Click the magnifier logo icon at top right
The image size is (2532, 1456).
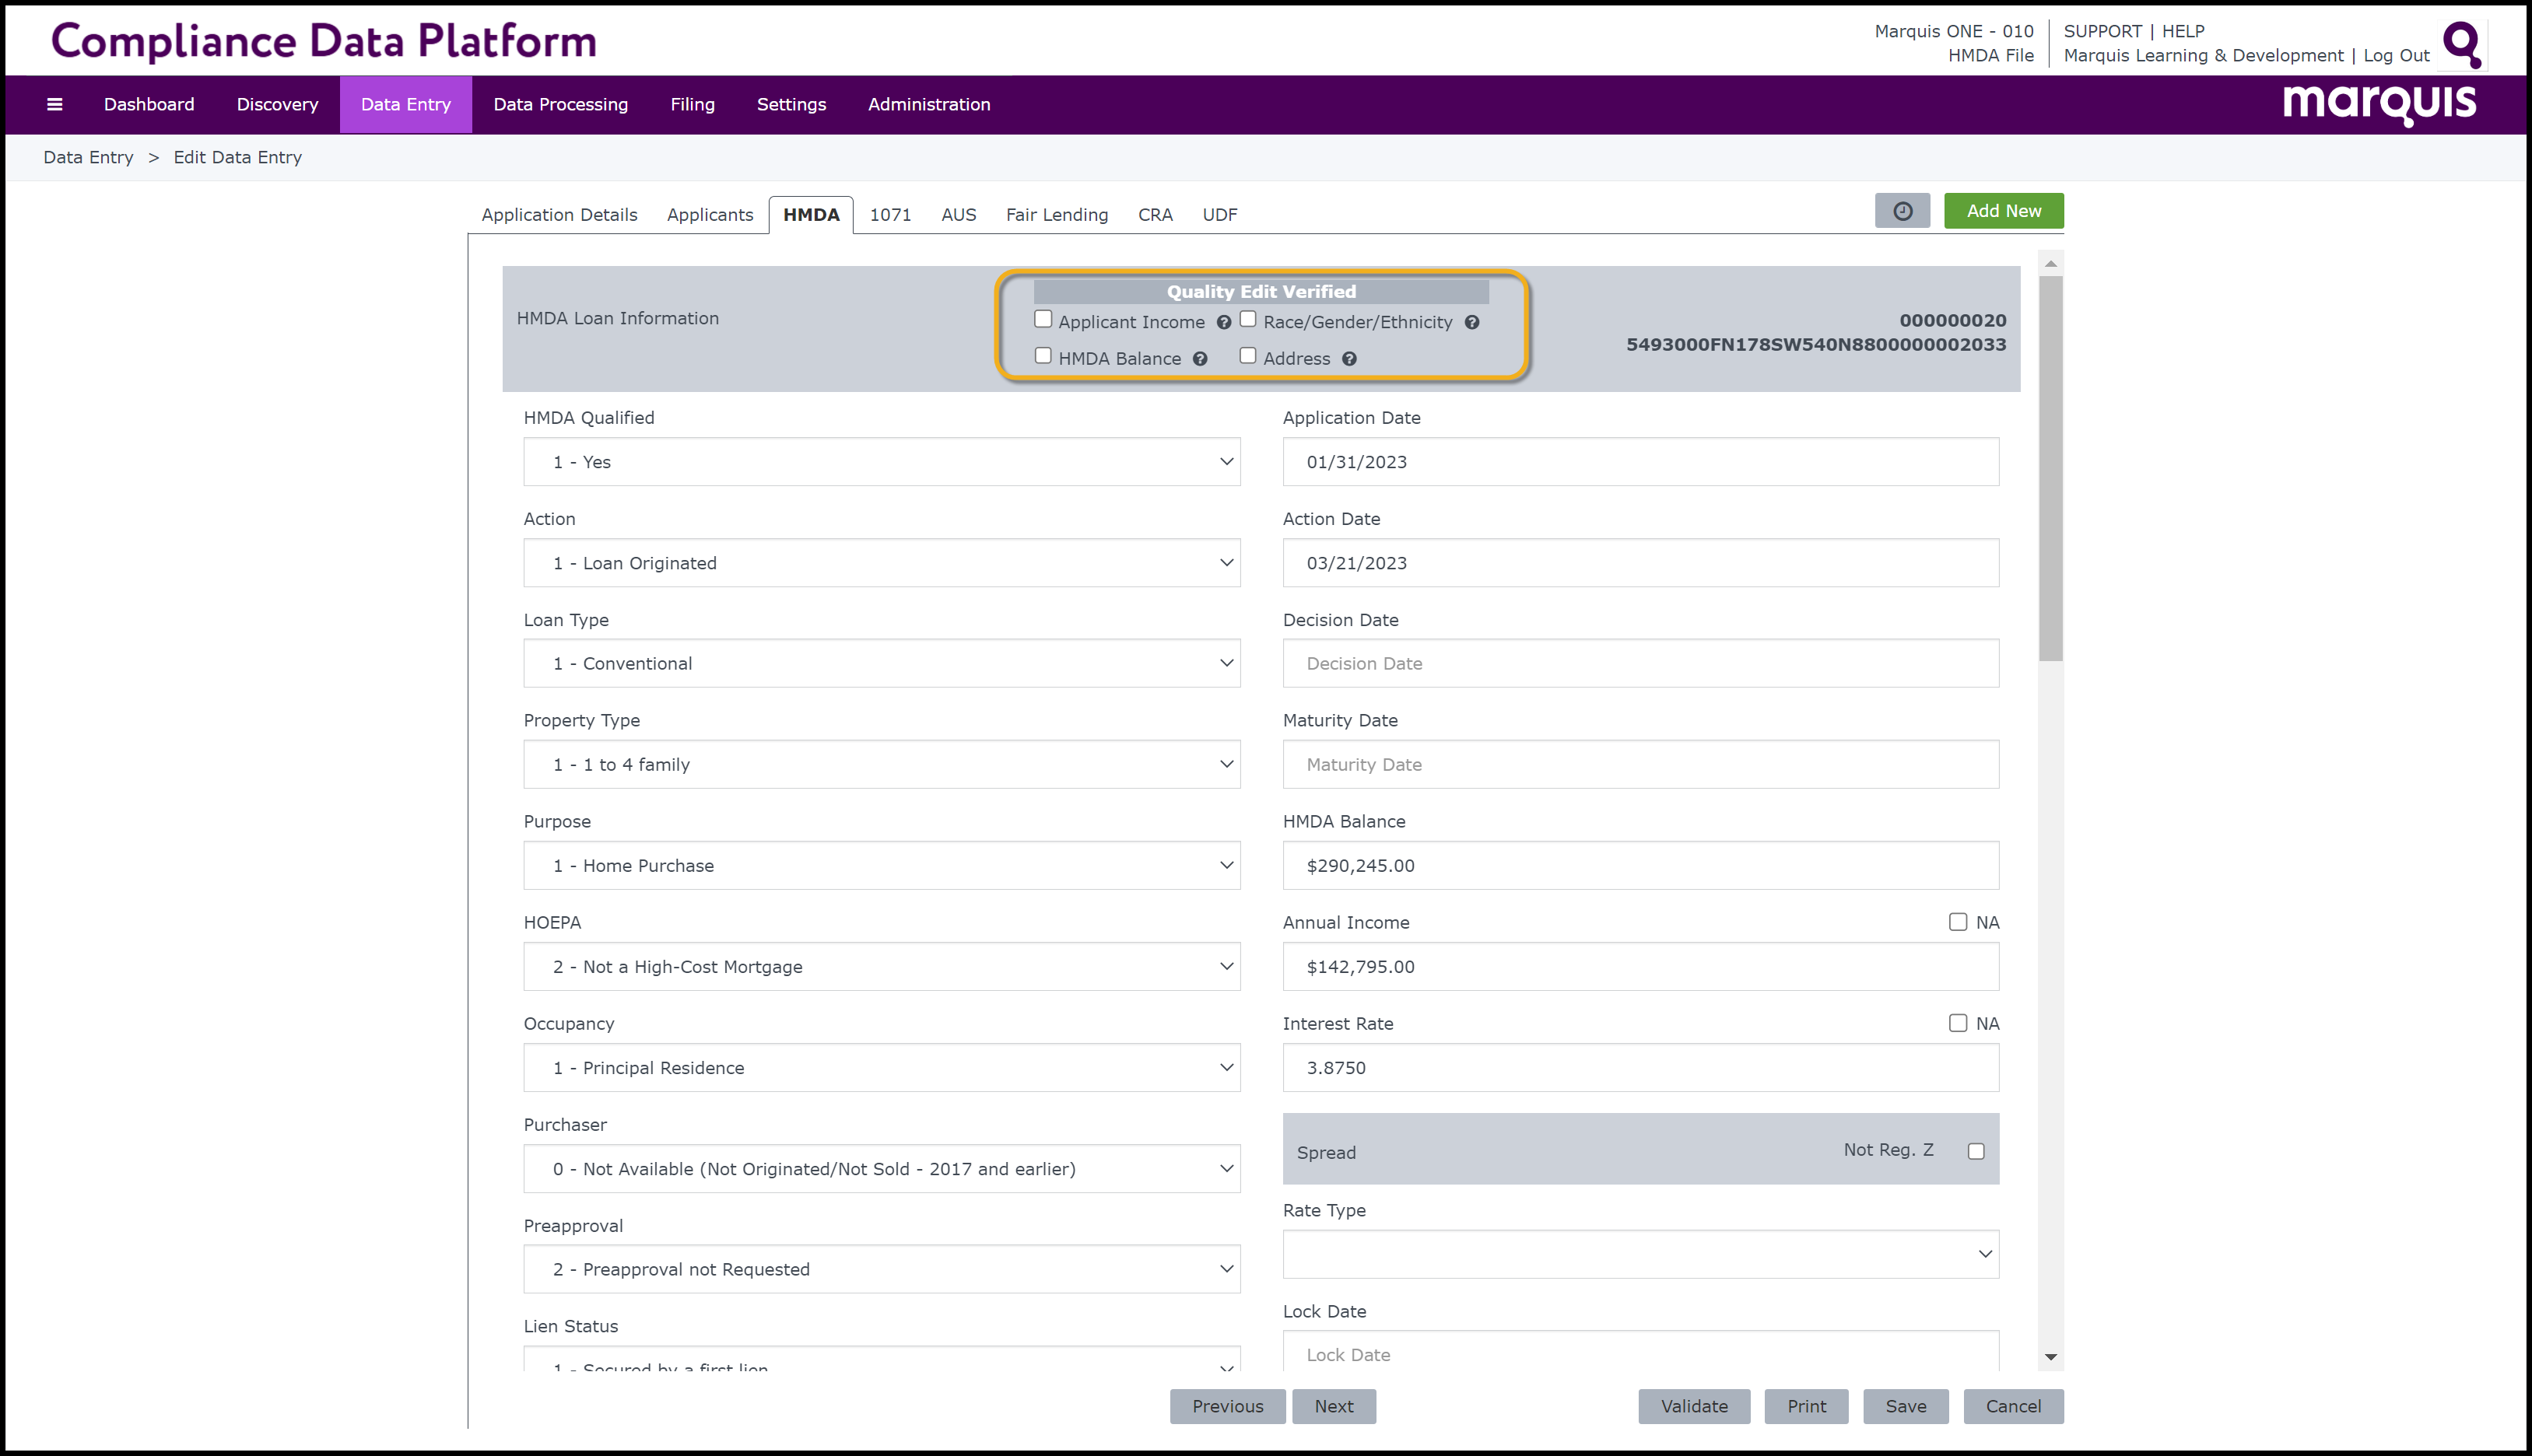[2461, 44]
